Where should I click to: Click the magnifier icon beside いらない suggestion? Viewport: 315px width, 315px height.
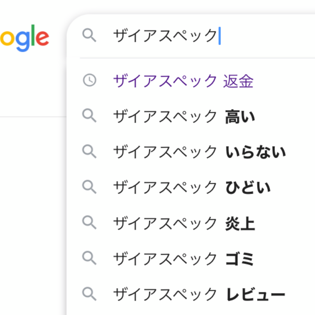click(89, 151)
